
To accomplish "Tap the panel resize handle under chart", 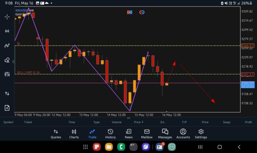I will coord(128,118).
